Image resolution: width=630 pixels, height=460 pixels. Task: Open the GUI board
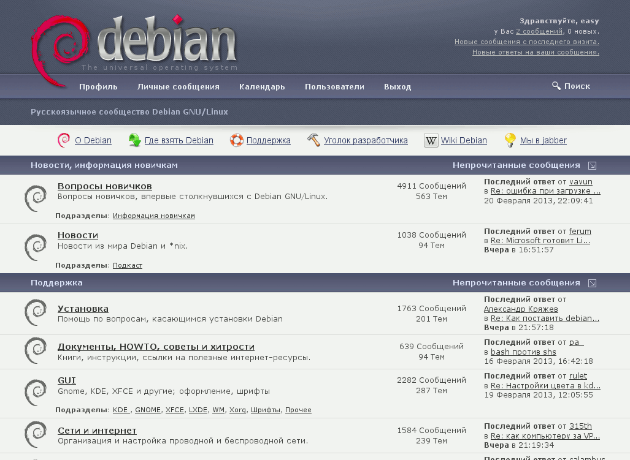click(67, 380)
